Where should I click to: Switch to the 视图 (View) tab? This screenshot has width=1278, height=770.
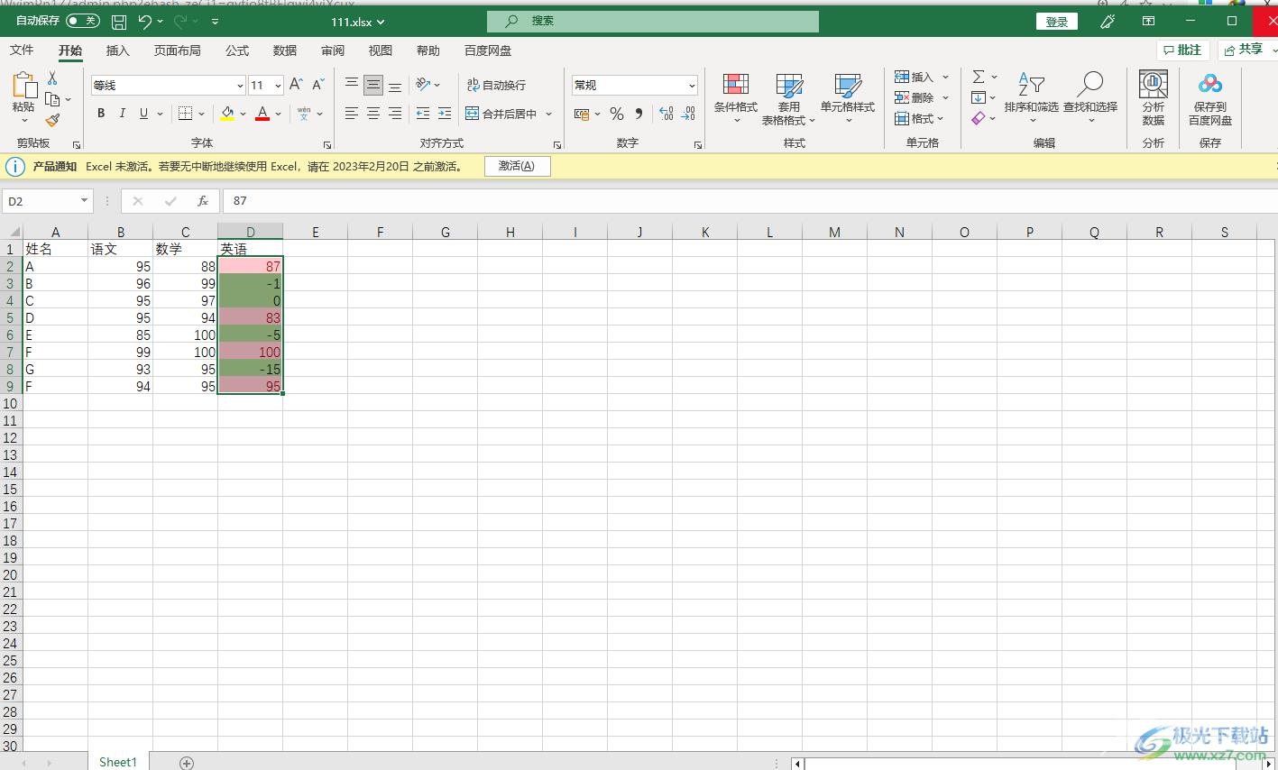pos(381,50)
